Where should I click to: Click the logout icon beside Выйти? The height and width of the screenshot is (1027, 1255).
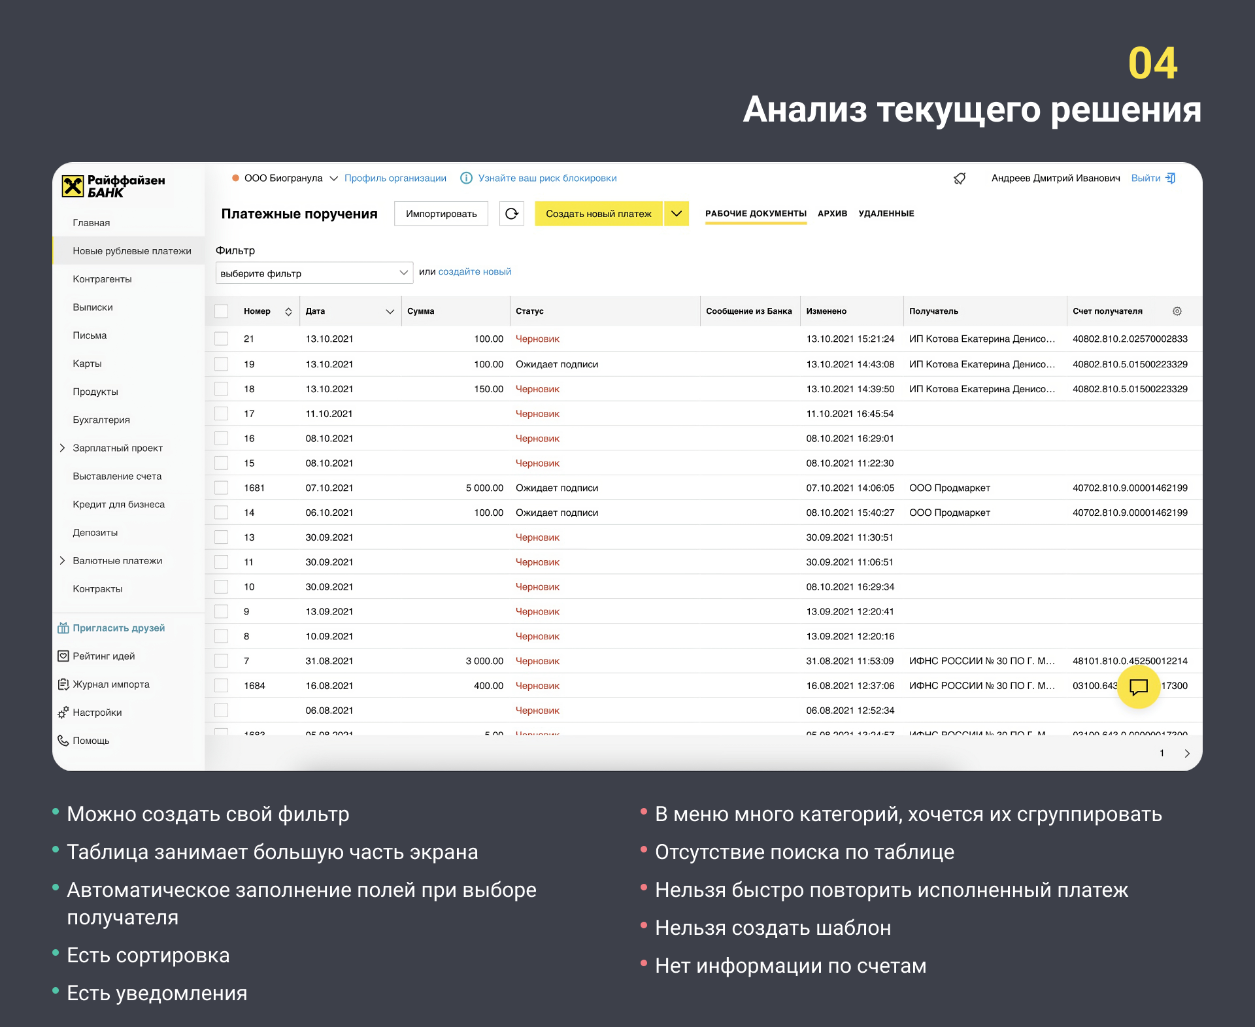coord(1171,178)
